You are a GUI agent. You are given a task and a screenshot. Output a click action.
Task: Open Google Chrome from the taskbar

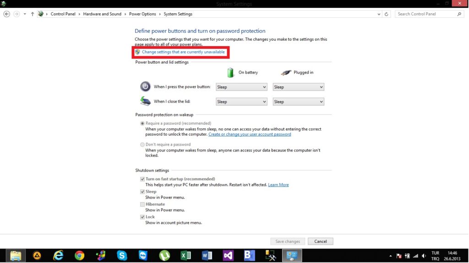(x=79, y=256)
